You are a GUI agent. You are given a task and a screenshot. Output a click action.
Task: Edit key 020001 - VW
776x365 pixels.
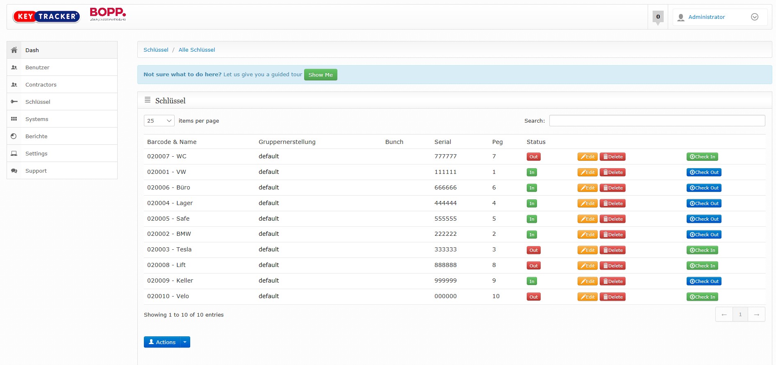[x=587, y=172]
